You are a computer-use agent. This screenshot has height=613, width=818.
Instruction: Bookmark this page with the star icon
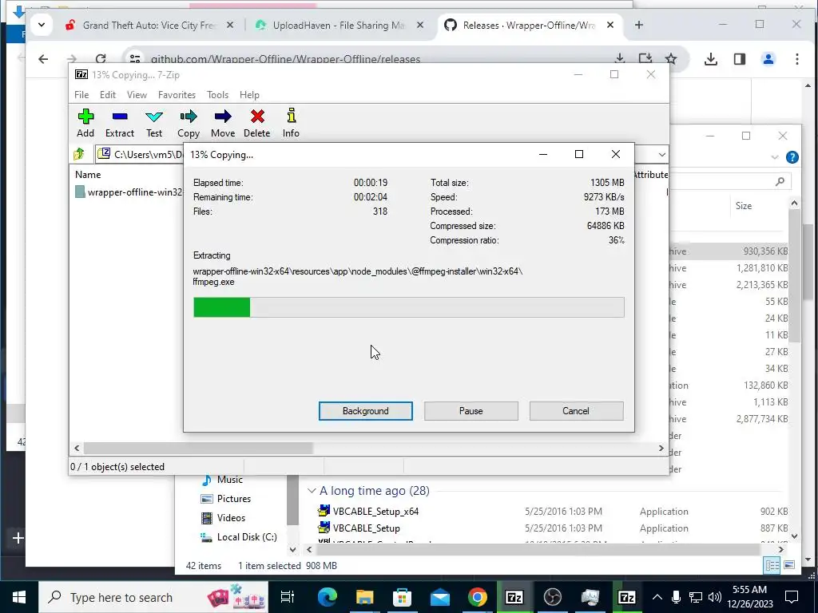[671, 59]
